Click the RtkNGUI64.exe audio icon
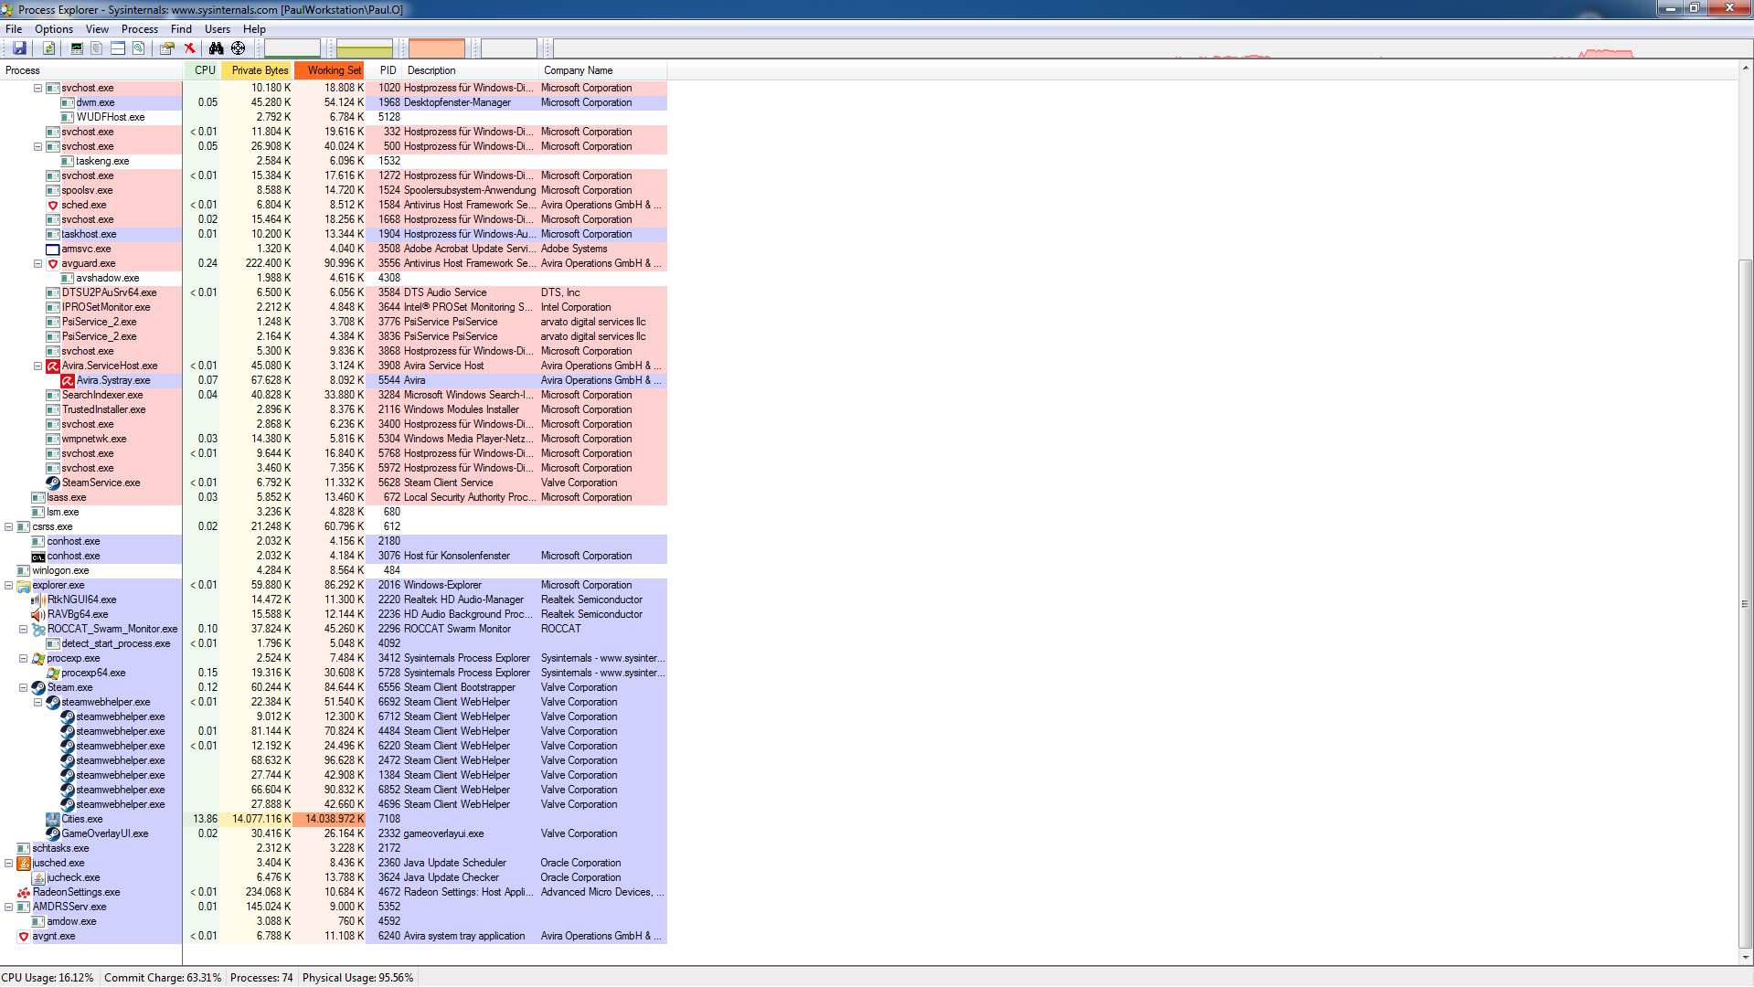The width and height of the screenshot is (1754, 987). [x=38, y=600]
